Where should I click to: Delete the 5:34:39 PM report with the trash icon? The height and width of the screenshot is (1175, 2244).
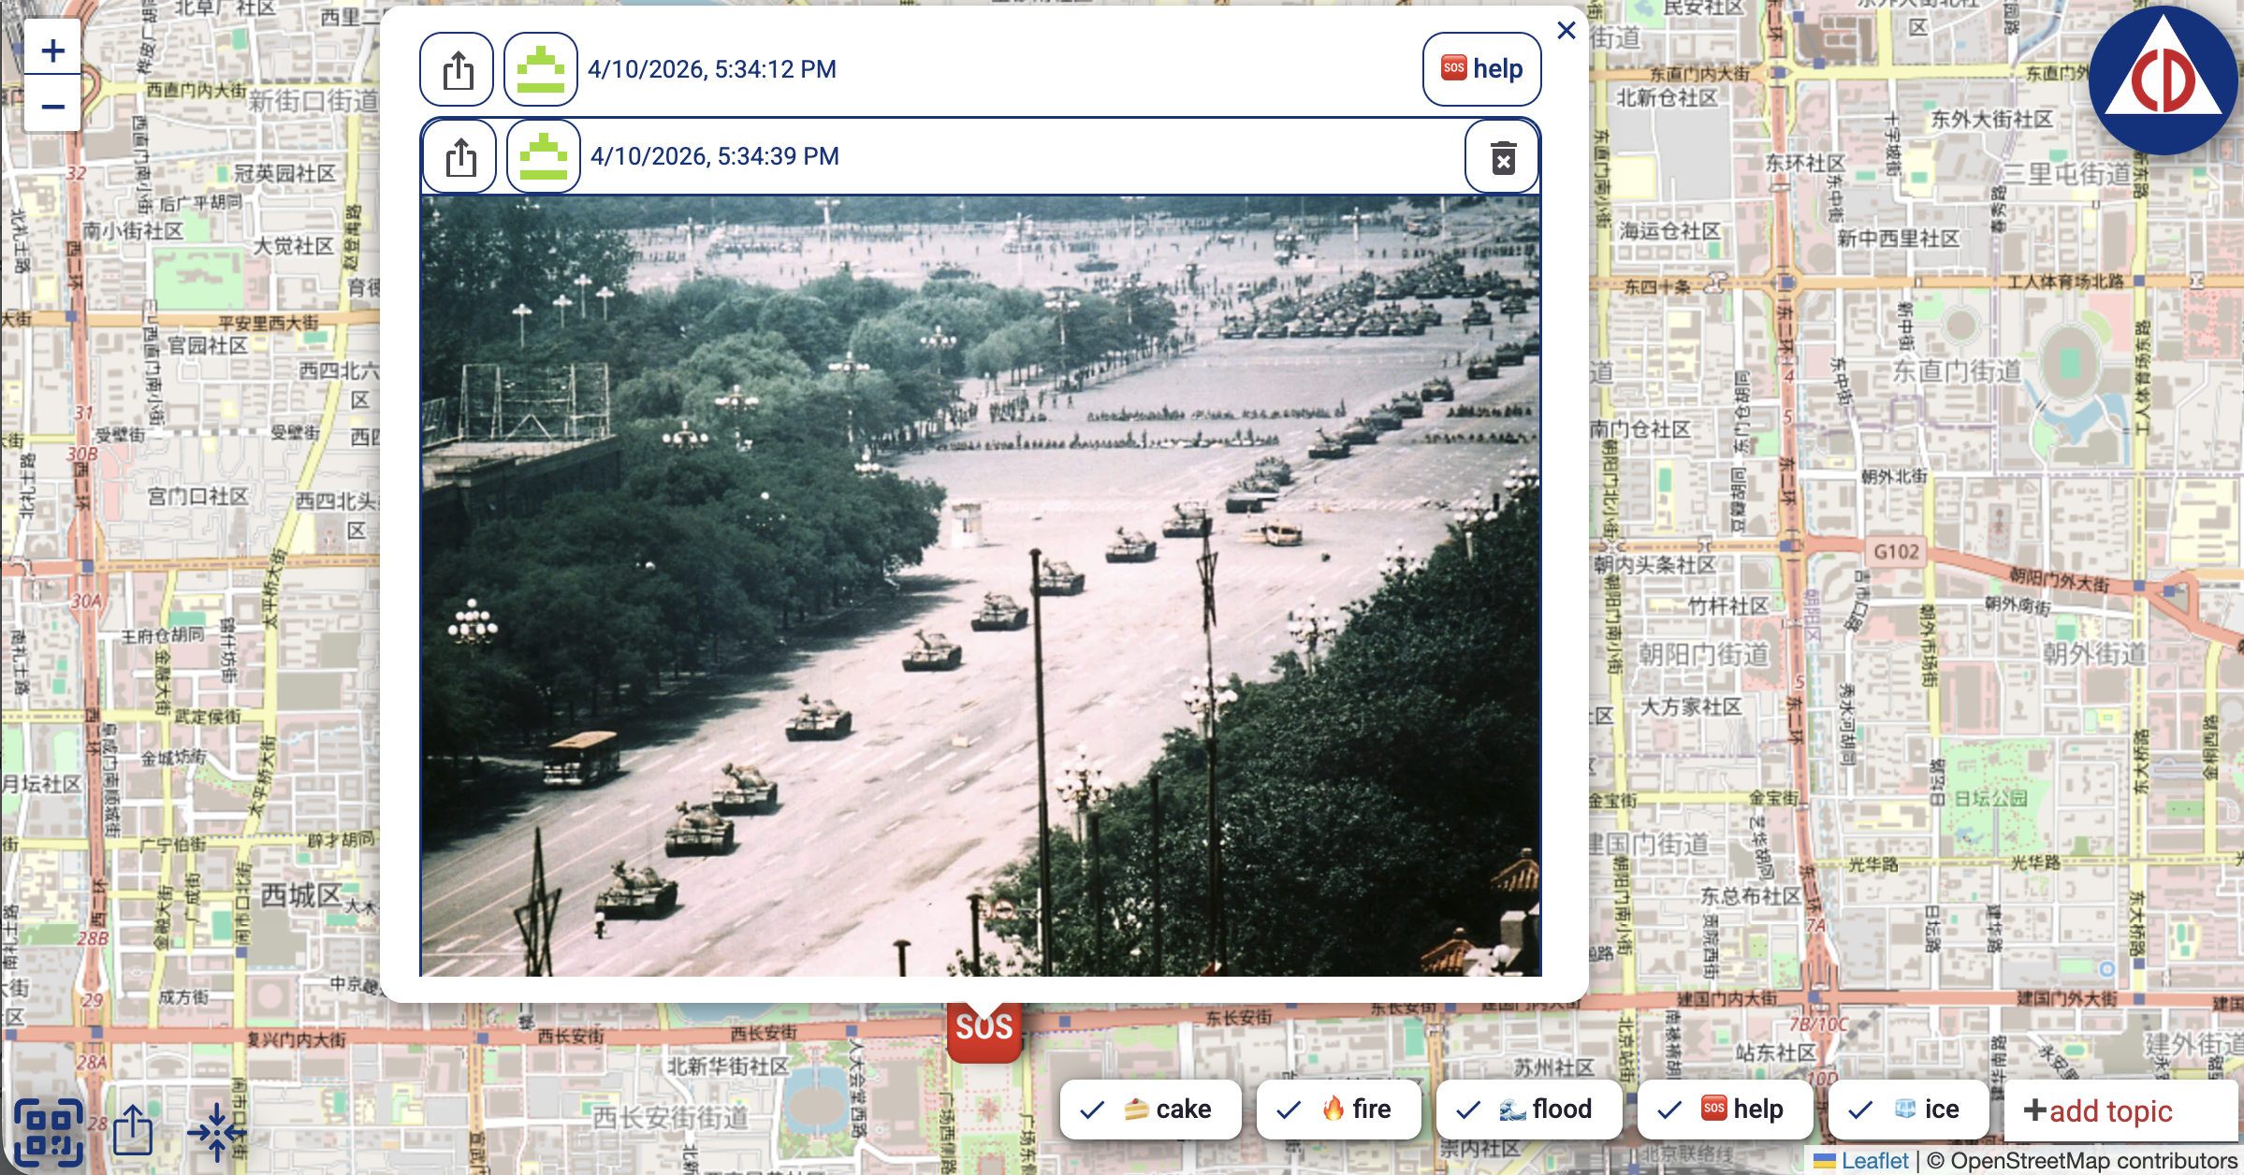1502,159
